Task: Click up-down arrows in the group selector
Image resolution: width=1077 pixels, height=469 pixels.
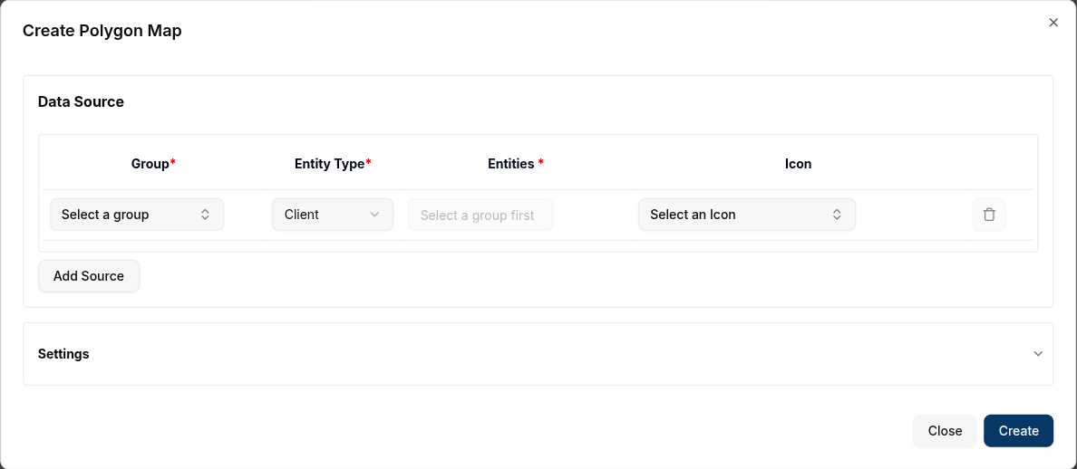Action: pyautogui.click(x=205, y=215)
